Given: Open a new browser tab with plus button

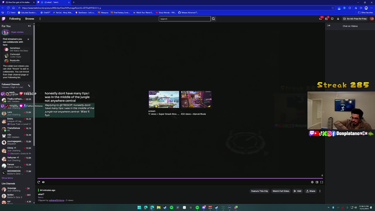Looking at the screenshot, I should click(x=74, y=2).
